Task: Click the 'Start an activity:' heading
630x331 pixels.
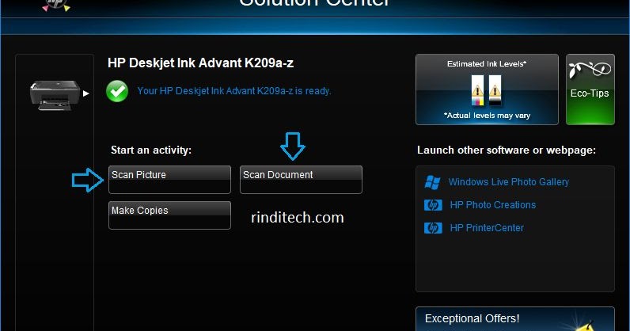Action: [151, 150]
